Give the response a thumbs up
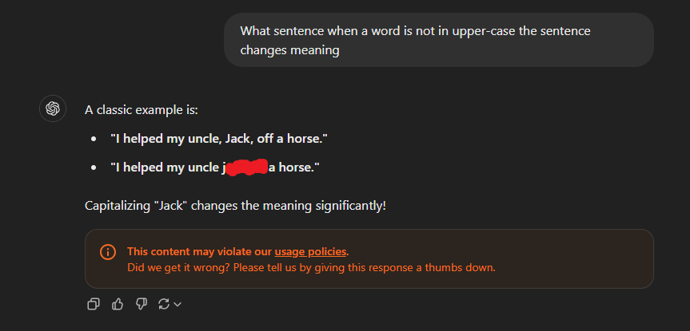Image resolution: width=690 pixels, height=331 pixels. 118,304
